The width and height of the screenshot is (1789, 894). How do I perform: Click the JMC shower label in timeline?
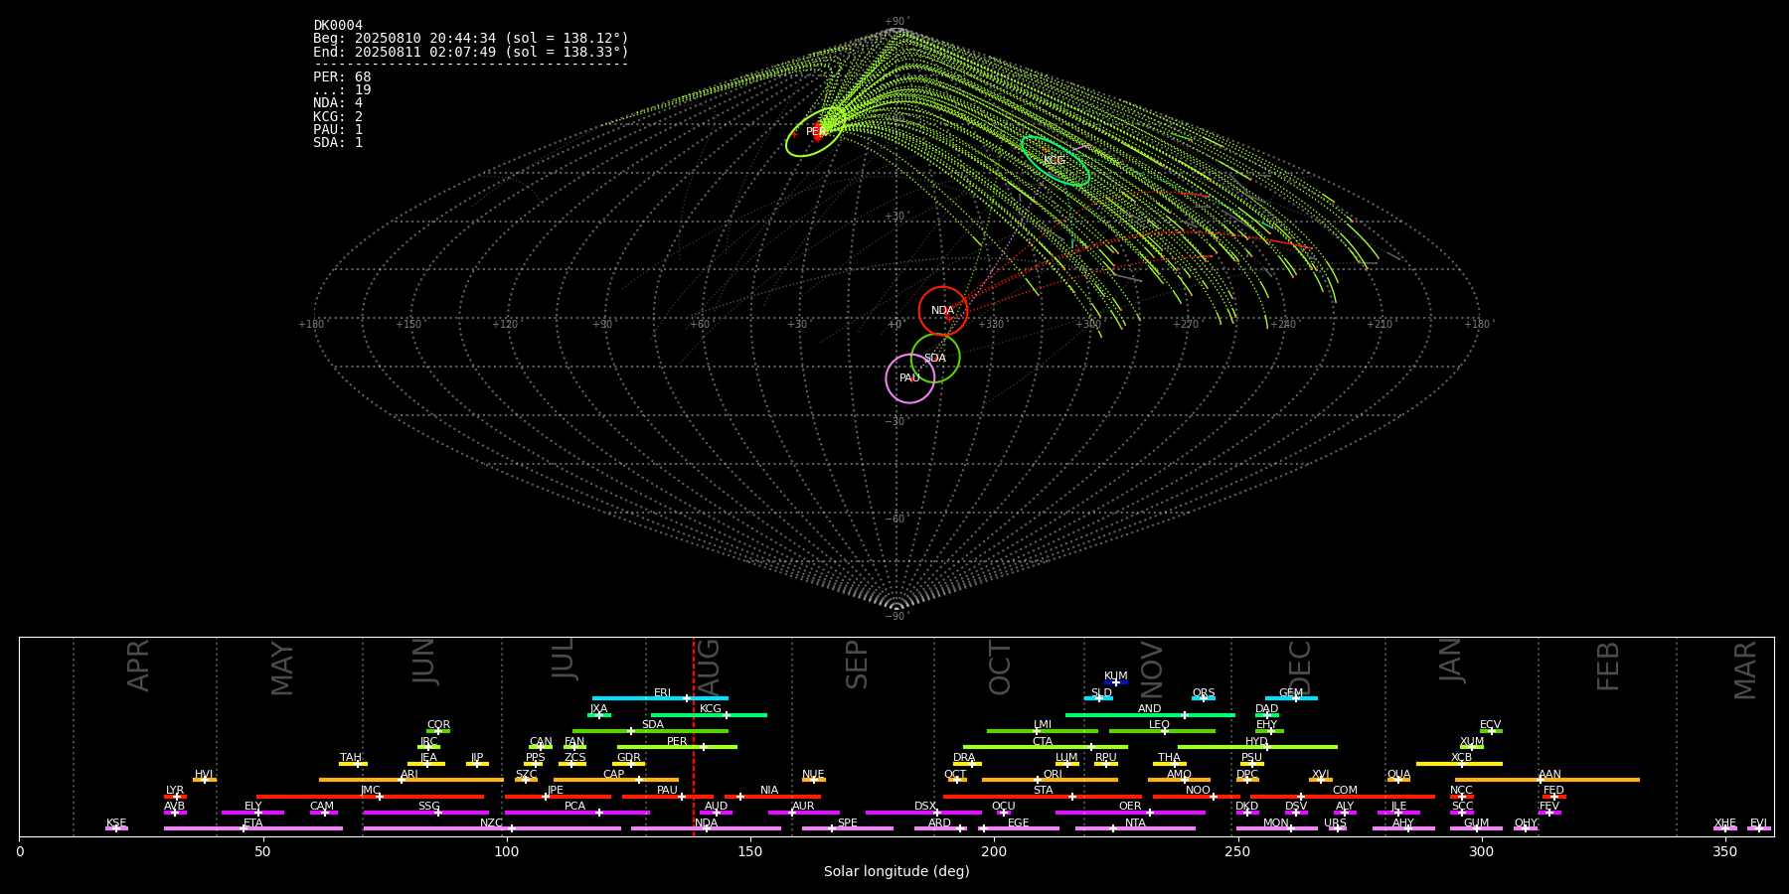point(371,791)
